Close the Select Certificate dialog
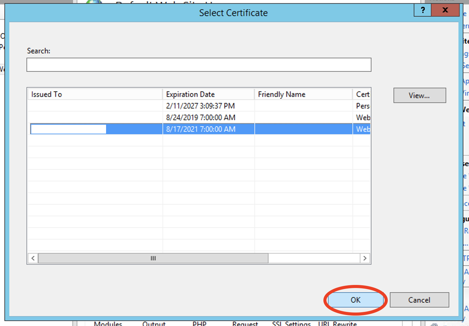 pos(445,10)
